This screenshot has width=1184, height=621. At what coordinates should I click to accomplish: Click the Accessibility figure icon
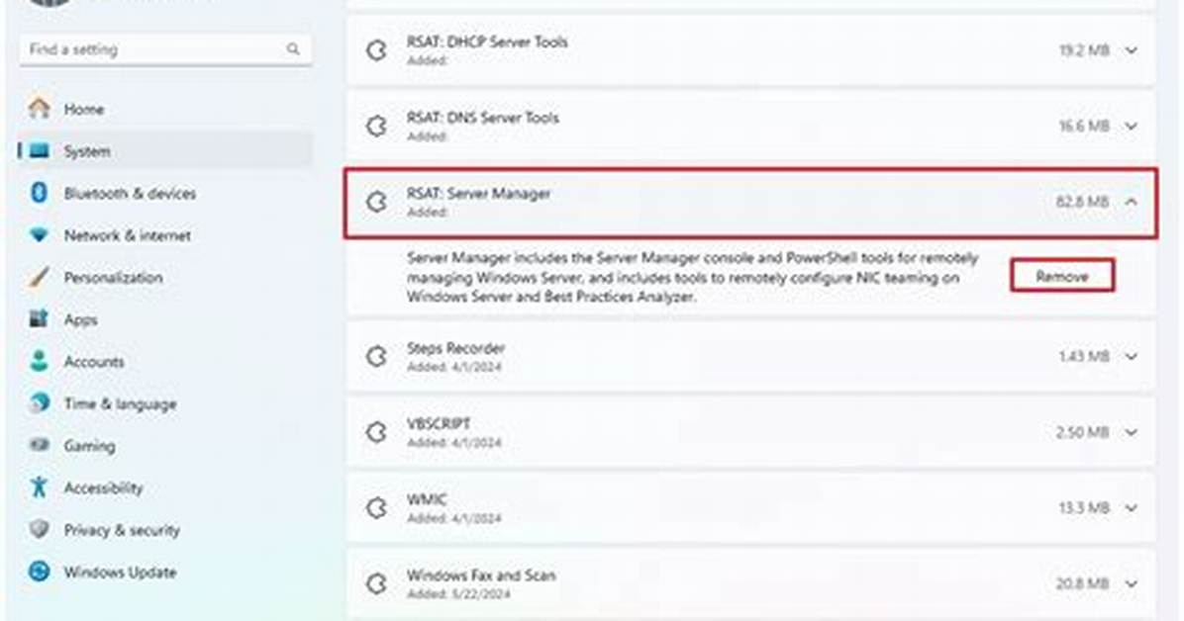click(40, 488)
